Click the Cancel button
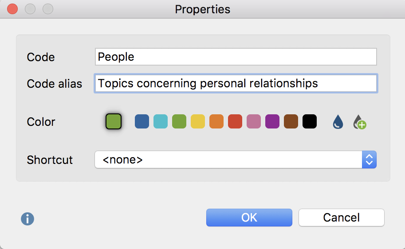This screenshot has height=249, width=405. [x=342, y=218]
